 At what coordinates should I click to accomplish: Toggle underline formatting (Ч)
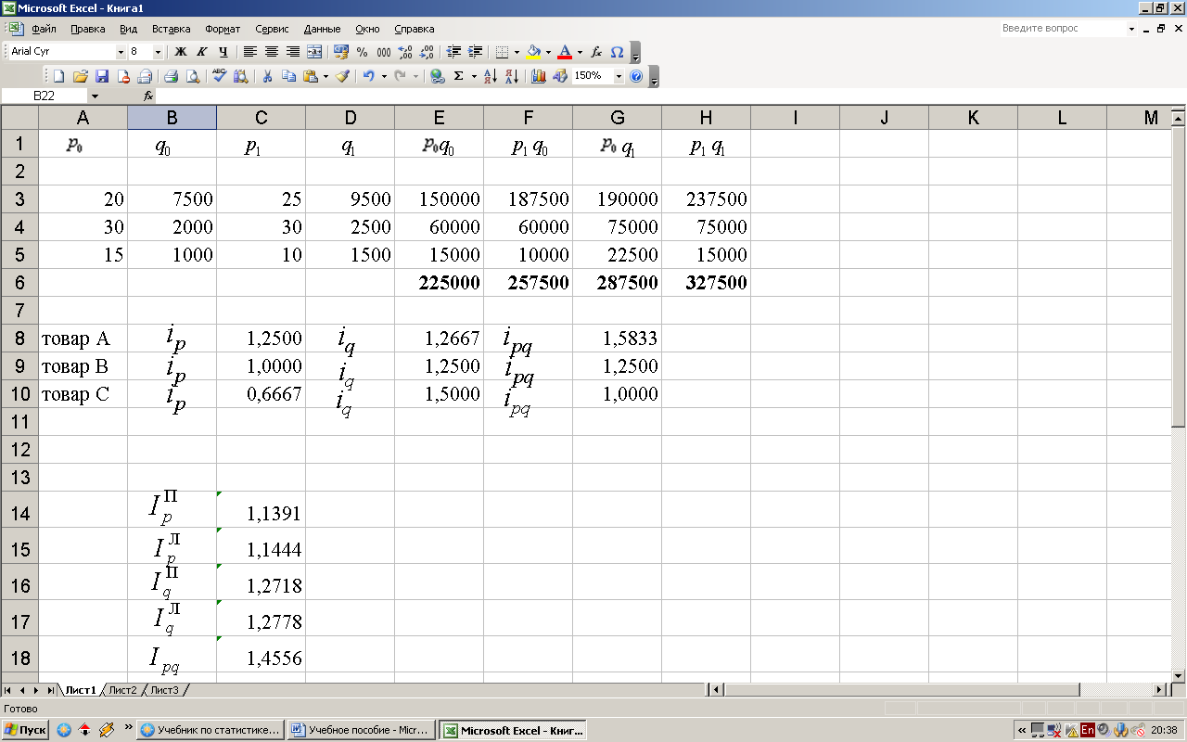click(223, 52)
